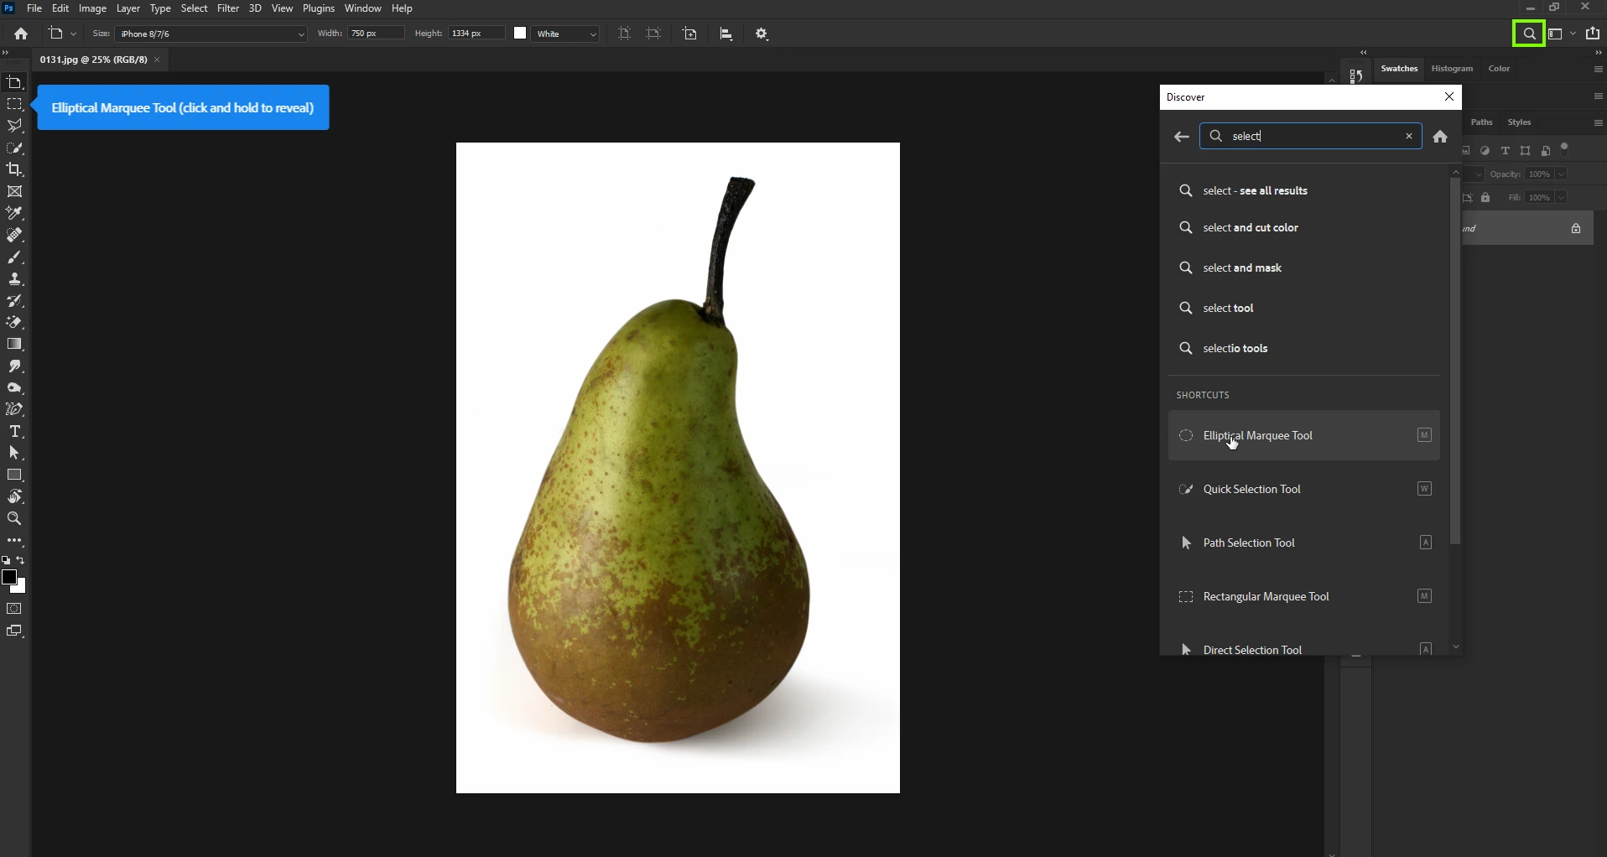
Task: Open the Size preset dropdown iPhone 8/7/6
Action: (211, 34)
